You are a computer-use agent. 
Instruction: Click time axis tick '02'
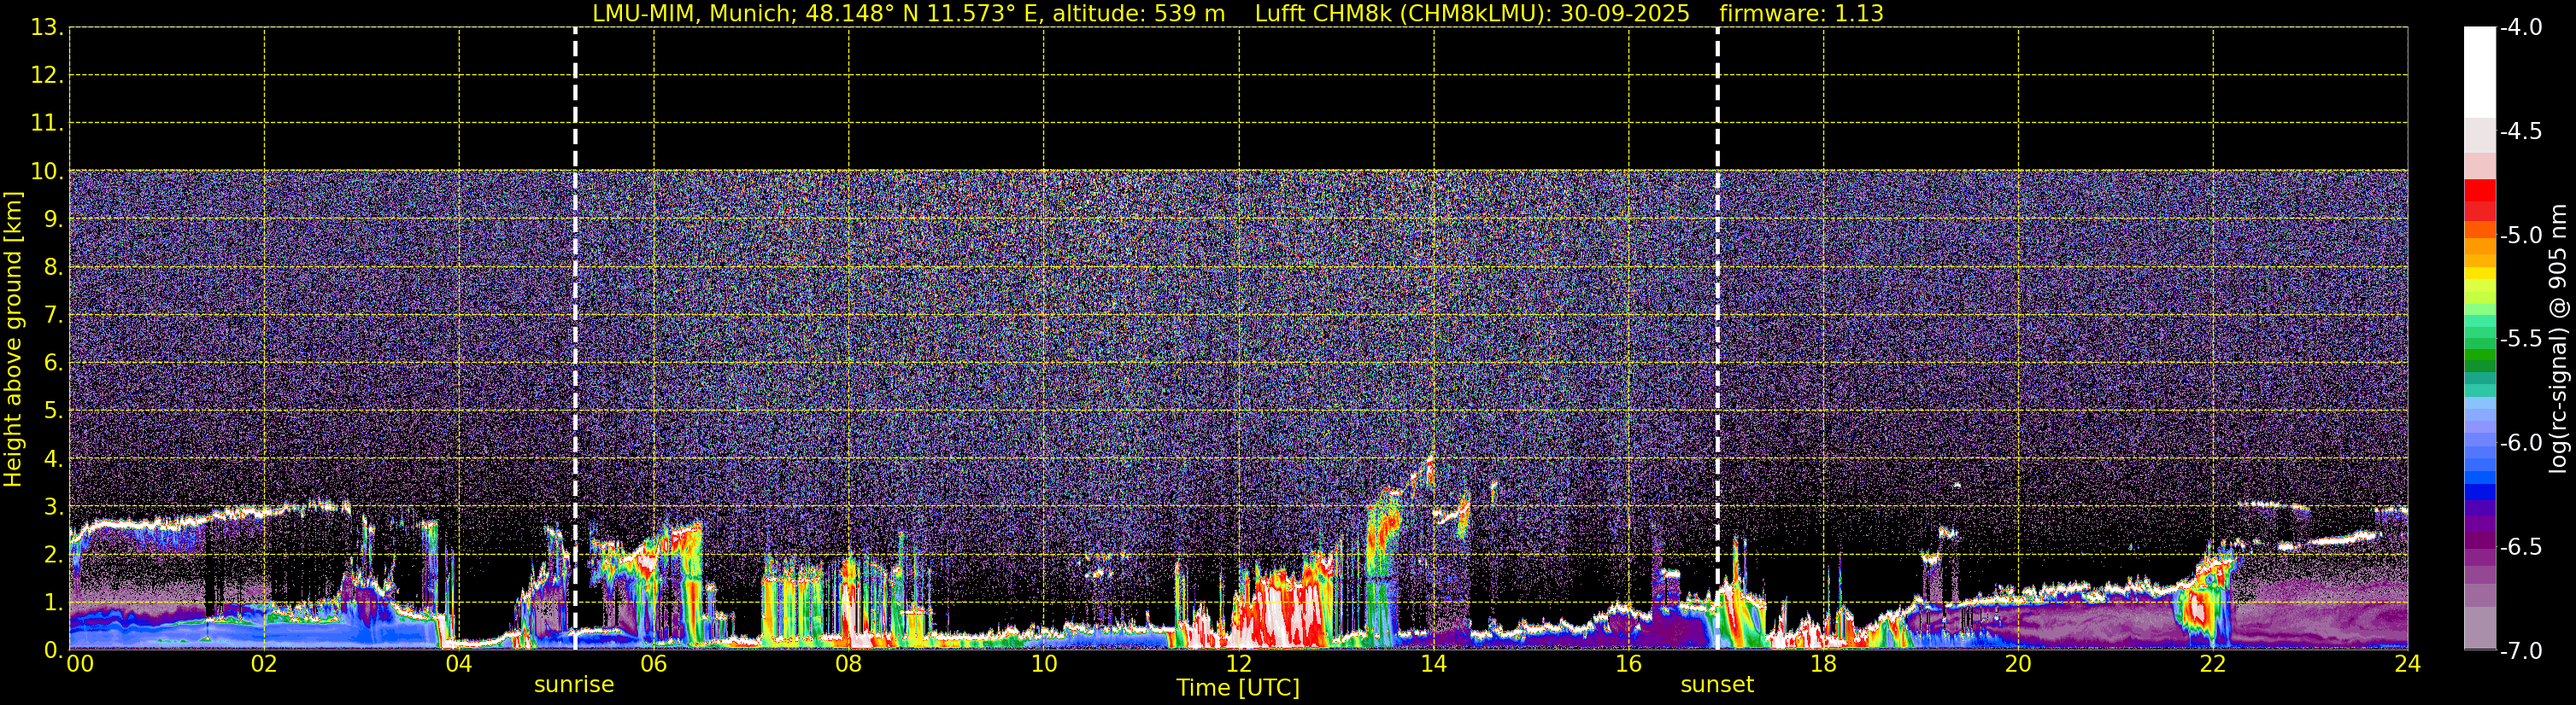tap(263, 664)
